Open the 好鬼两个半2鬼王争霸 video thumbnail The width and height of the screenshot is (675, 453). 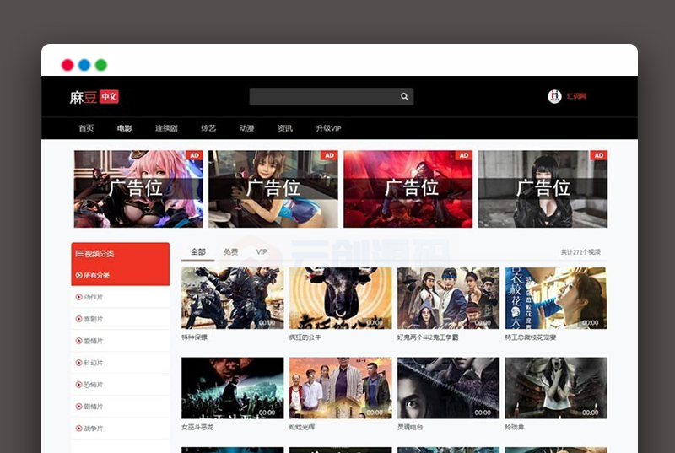(448, 298)
